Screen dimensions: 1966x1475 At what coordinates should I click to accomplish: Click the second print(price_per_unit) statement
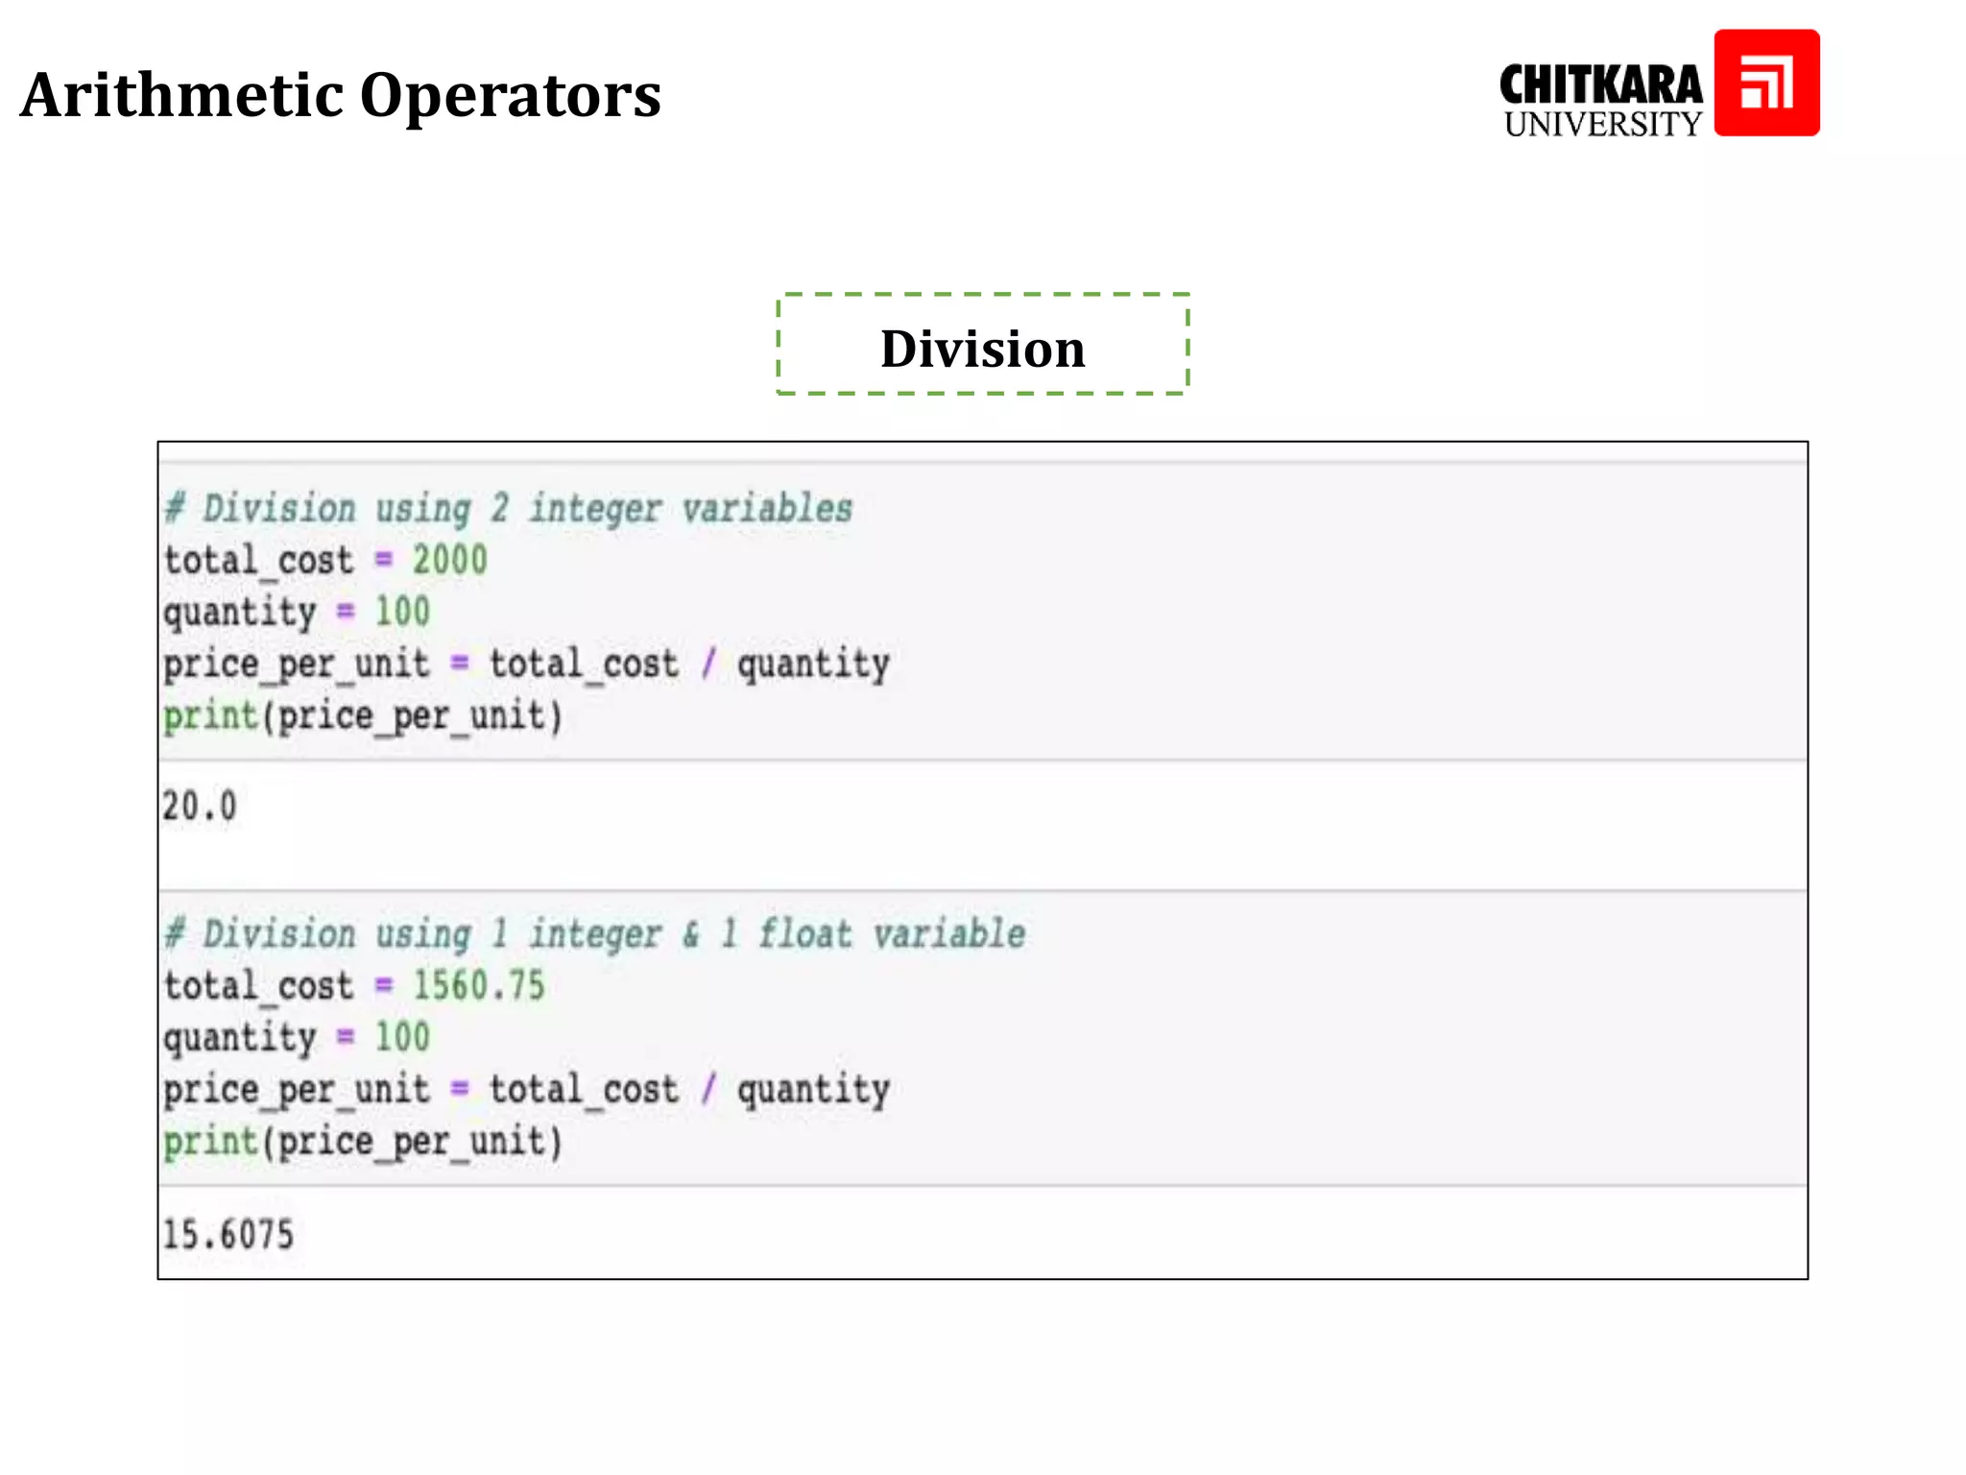click(363, 1142)
